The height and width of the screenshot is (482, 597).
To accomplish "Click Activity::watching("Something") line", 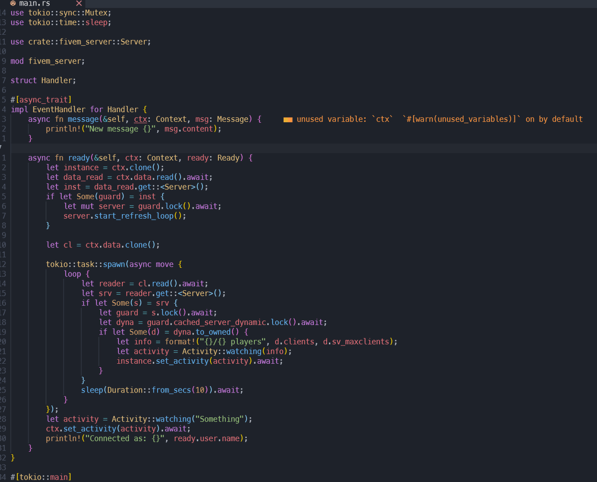I will tap(149, 419).
